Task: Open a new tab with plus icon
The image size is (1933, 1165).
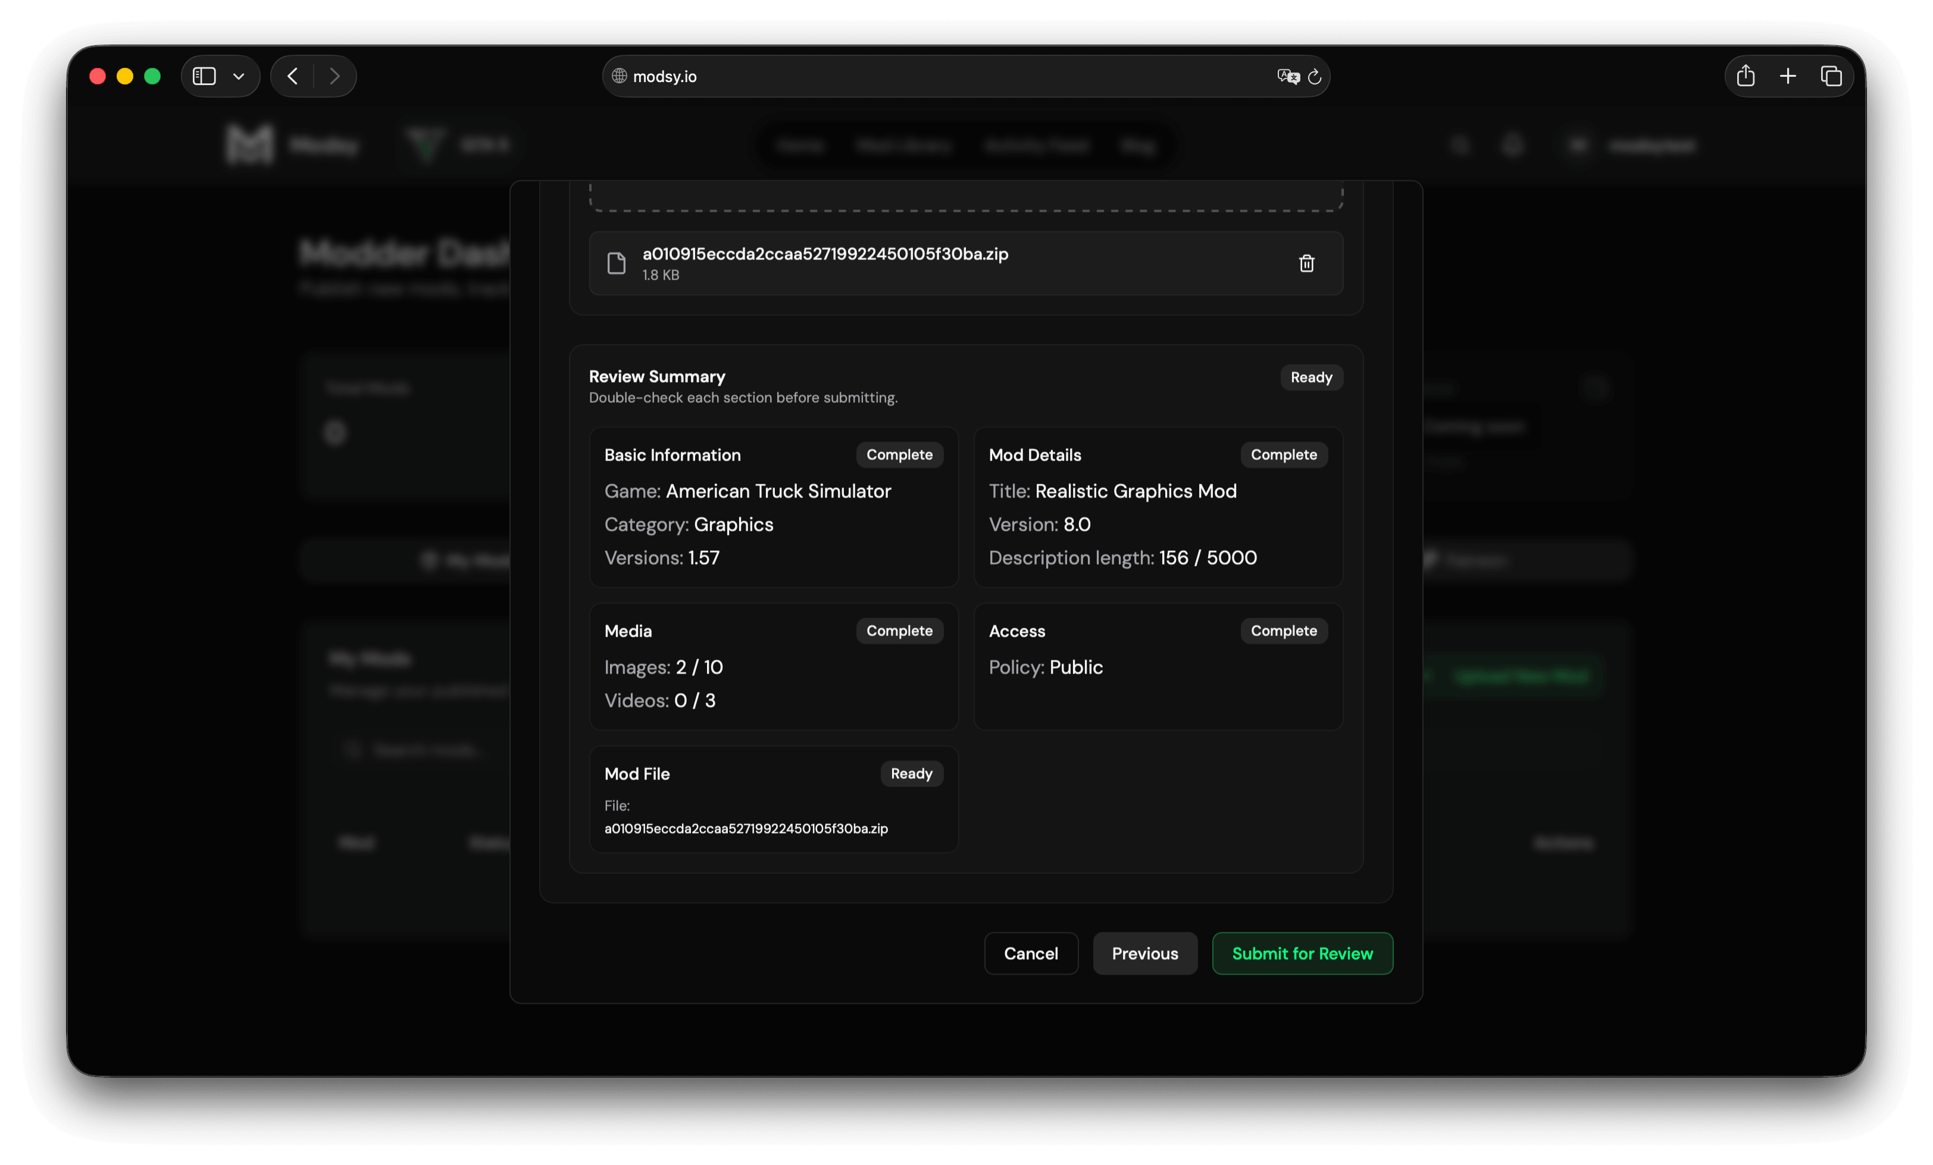Action: coord(1788,76)
